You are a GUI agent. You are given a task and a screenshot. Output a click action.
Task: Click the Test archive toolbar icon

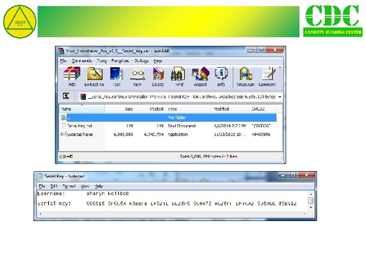point(116,76)
